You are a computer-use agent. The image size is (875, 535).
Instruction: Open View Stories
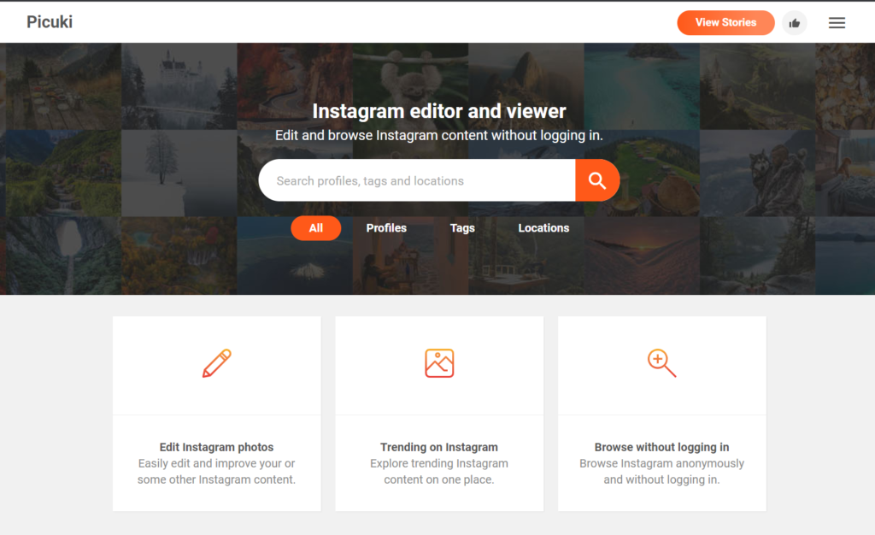[x=725, y=23]
